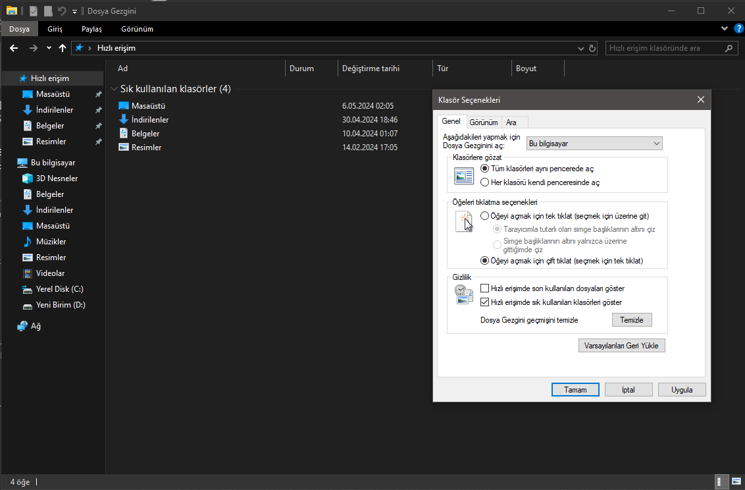This screenshot has height=490, width=745.
Task: Uncheck sık kullanılan klasörleri göster checkbox
Action: pyautogui.click(x=484, y=302)
